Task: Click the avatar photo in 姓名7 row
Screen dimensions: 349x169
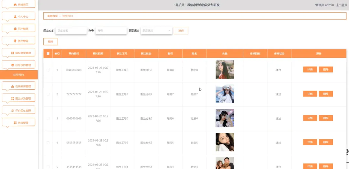Action: (225, 94)
